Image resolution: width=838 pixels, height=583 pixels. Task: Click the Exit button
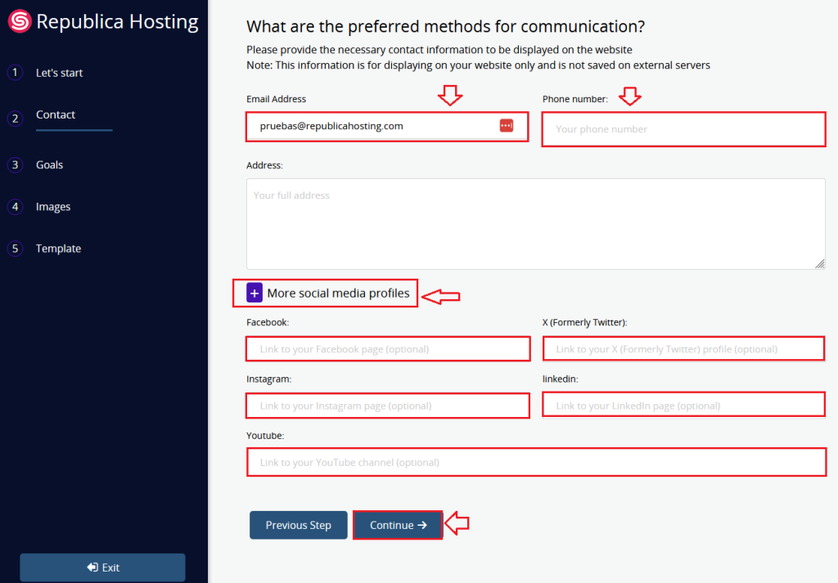coord(102,567)
